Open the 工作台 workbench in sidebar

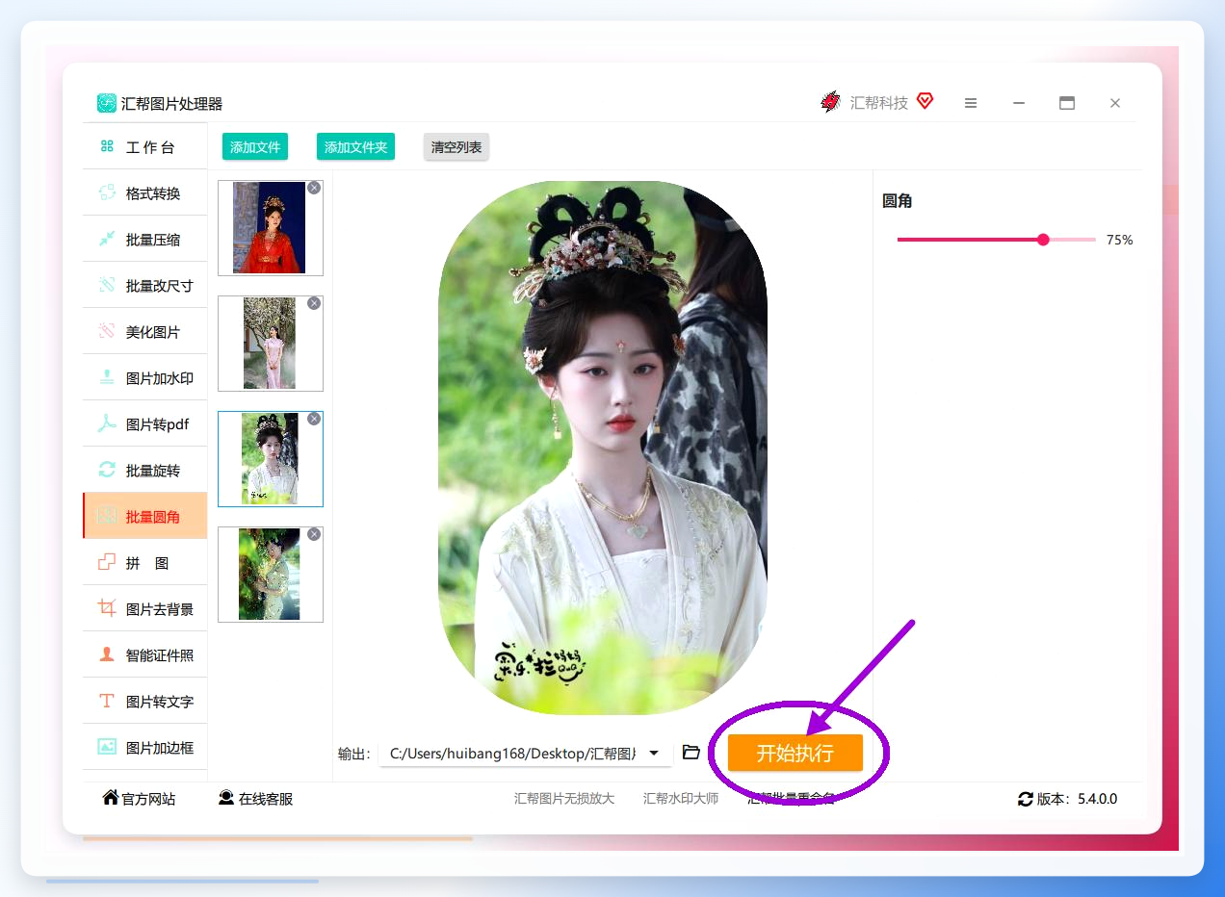pyautogui.click(x=144, y=147)
